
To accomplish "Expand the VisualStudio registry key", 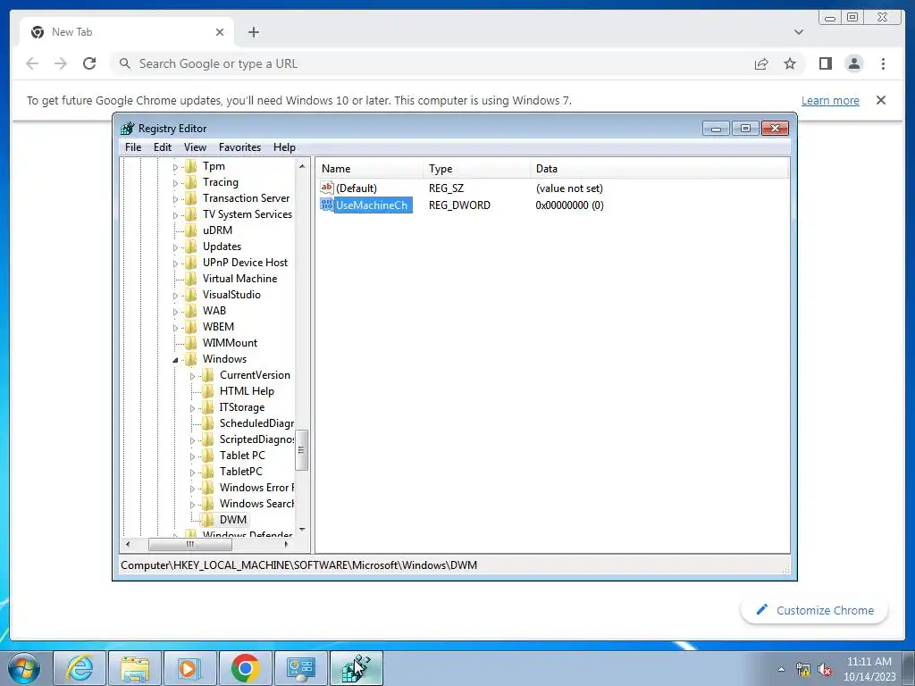I will coord(175,296).
